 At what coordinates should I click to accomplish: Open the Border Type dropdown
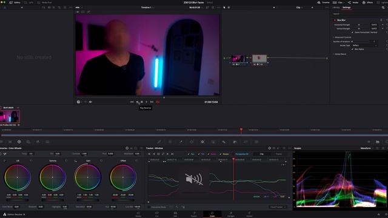coord(365,45)
